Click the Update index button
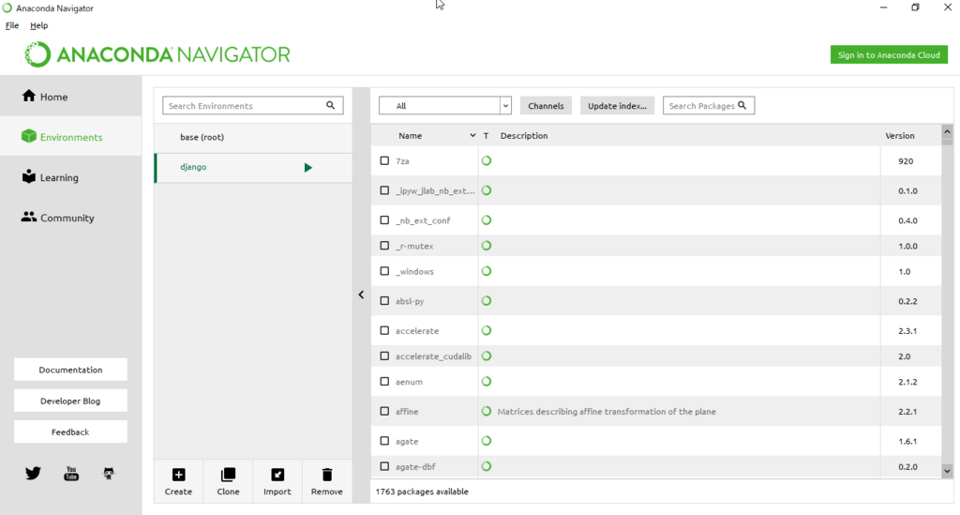The width and height of the screenshot is (960, 515). (617, 105)
